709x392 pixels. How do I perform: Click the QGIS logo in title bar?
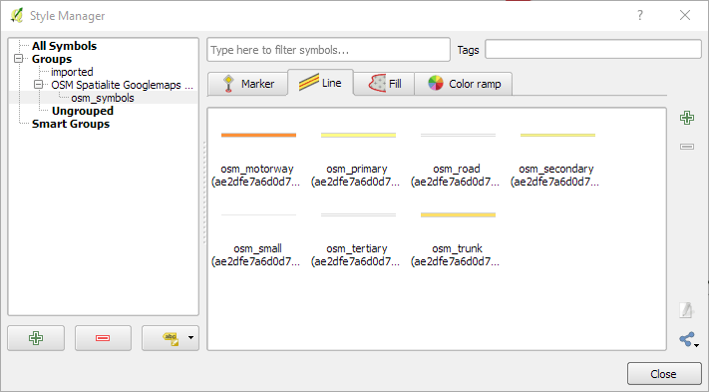point(17,15)
